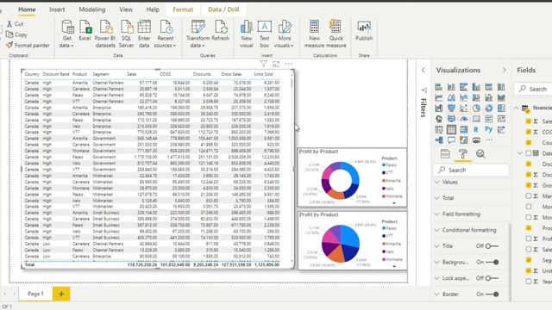The width and height of the screenshot is (552, 310).
Task: Select the Stacked bar chart visual
Action: [x=439, y=87]
